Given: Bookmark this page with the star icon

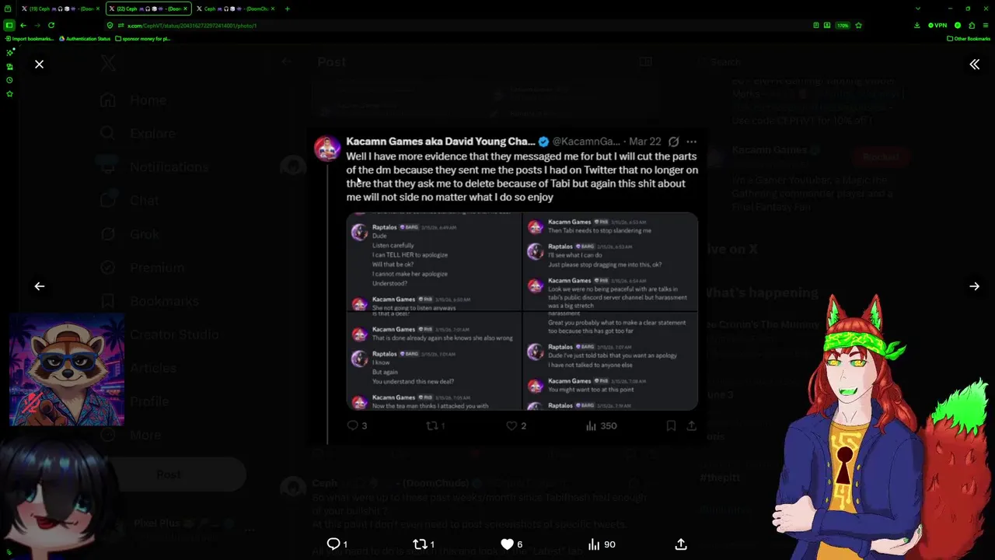Looking at the screenshot, I should [858, 25].
